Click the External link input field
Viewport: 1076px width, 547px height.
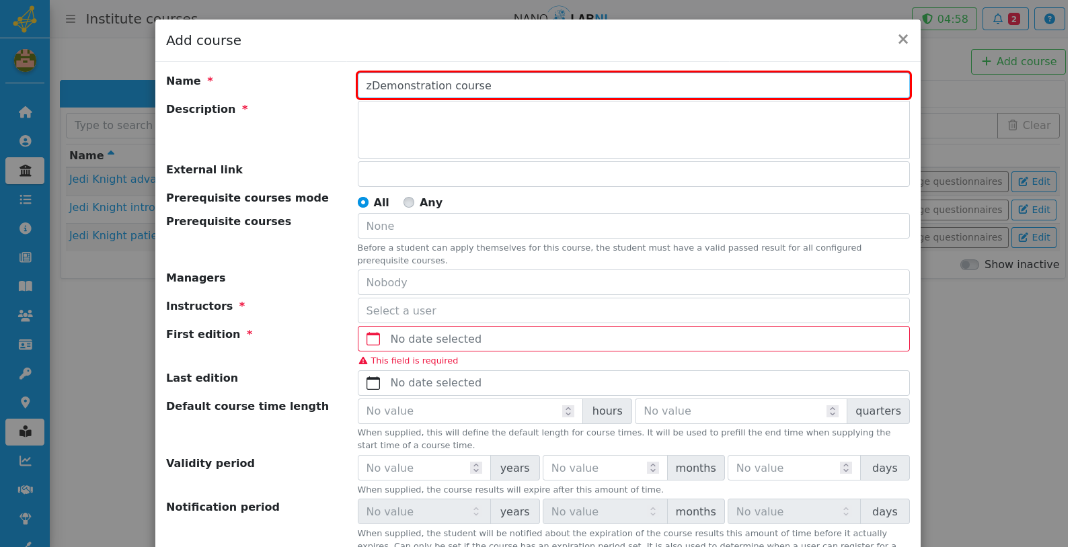[x=633, y=174]
